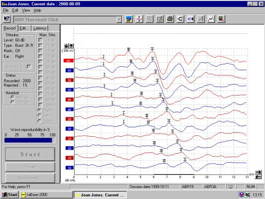Click the decrease amplitude down-arrow icon
The width and height of the screenshot is (265, 199).
click(67, 45)
